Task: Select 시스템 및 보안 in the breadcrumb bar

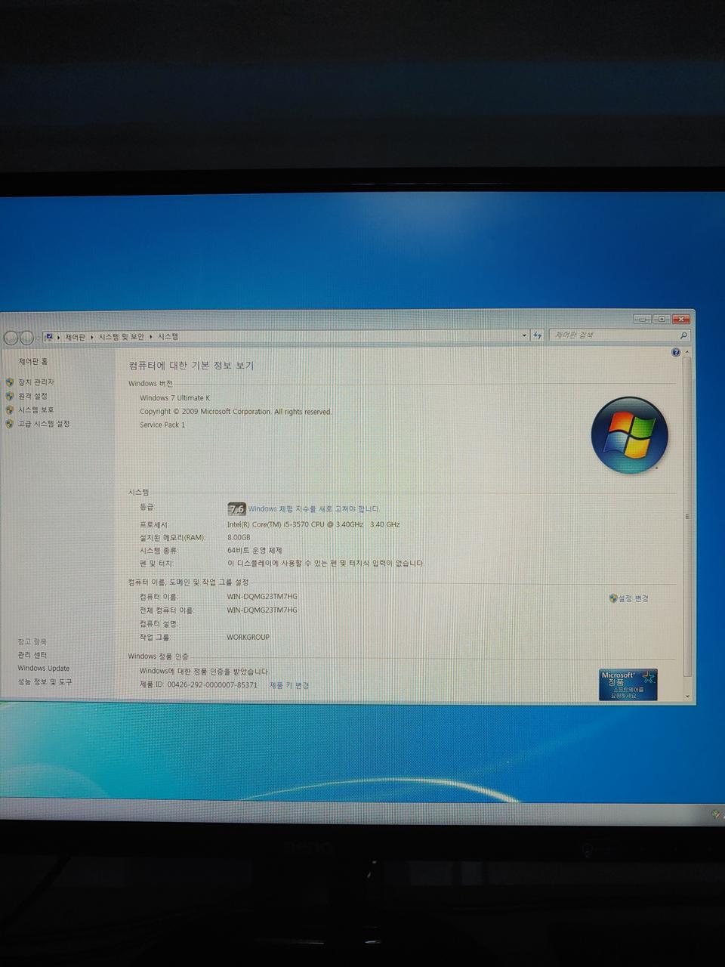Action: [x=122, y=336]
